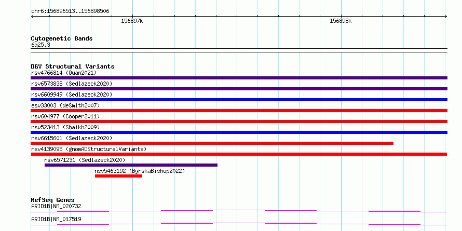Screen dimensions: 462x231
Task: Click the nsv4766814 (Quan2021) variant bar
Action: point(239,78)
